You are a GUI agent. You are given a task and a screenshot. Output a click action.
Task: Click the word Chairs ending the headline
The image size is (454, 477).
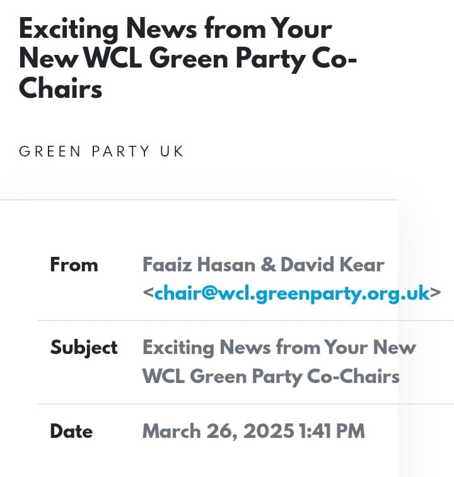[x=61, y=88]
